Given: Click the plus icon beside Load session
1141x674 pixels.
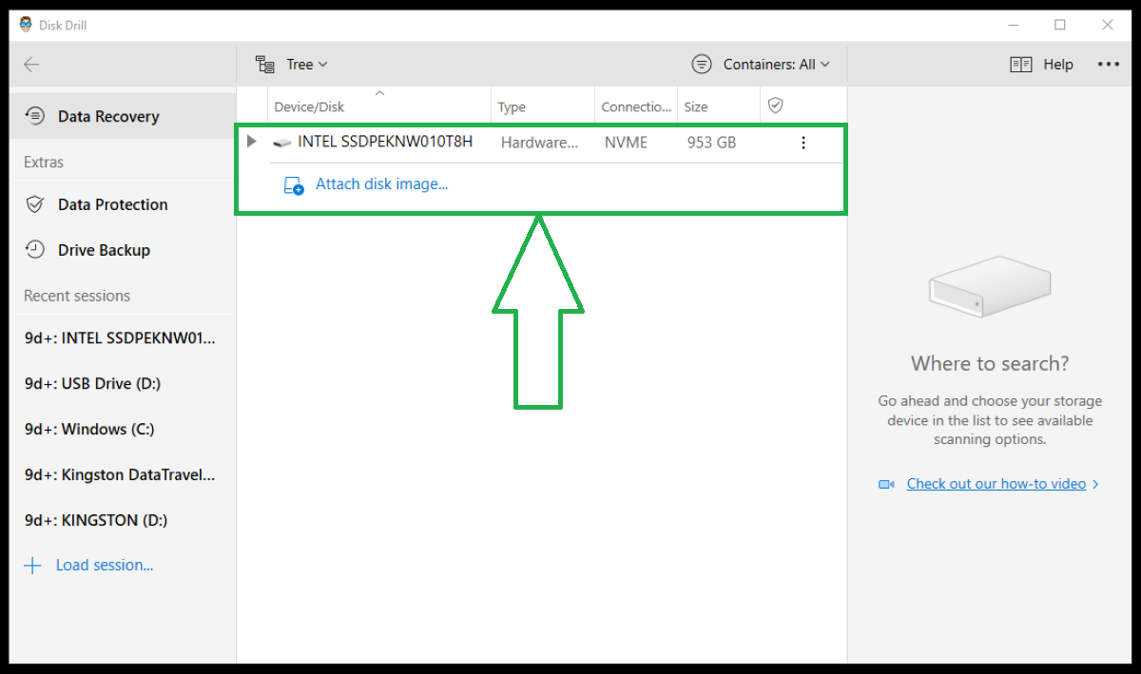Looking at the screenshot, I should point(32,566).
